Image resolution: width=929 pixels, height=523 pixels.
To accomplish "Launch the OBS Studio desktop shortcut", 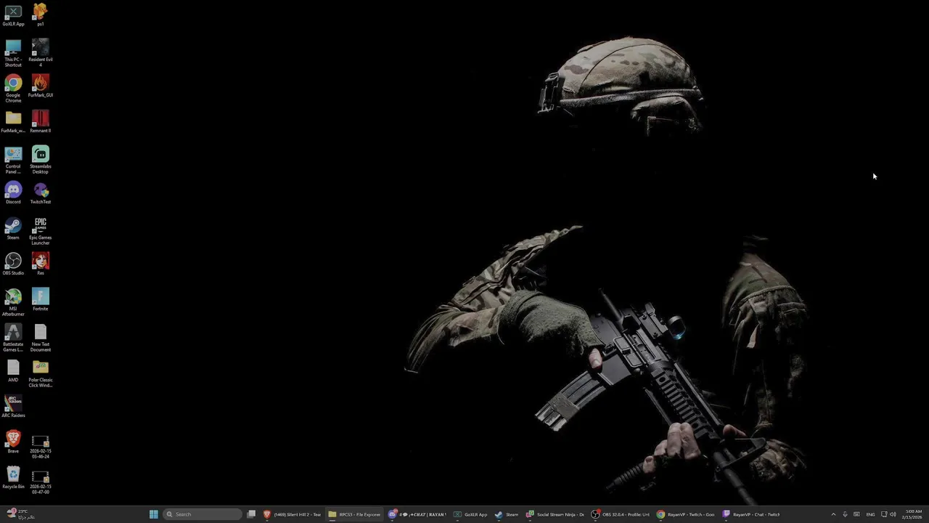I will tap(13, 264).
